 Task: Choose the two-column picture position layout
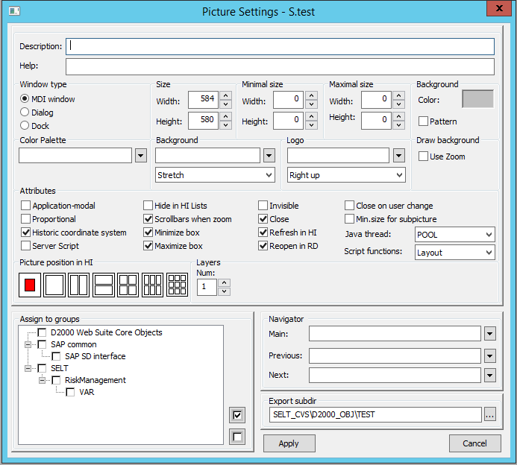pos(79,285)
